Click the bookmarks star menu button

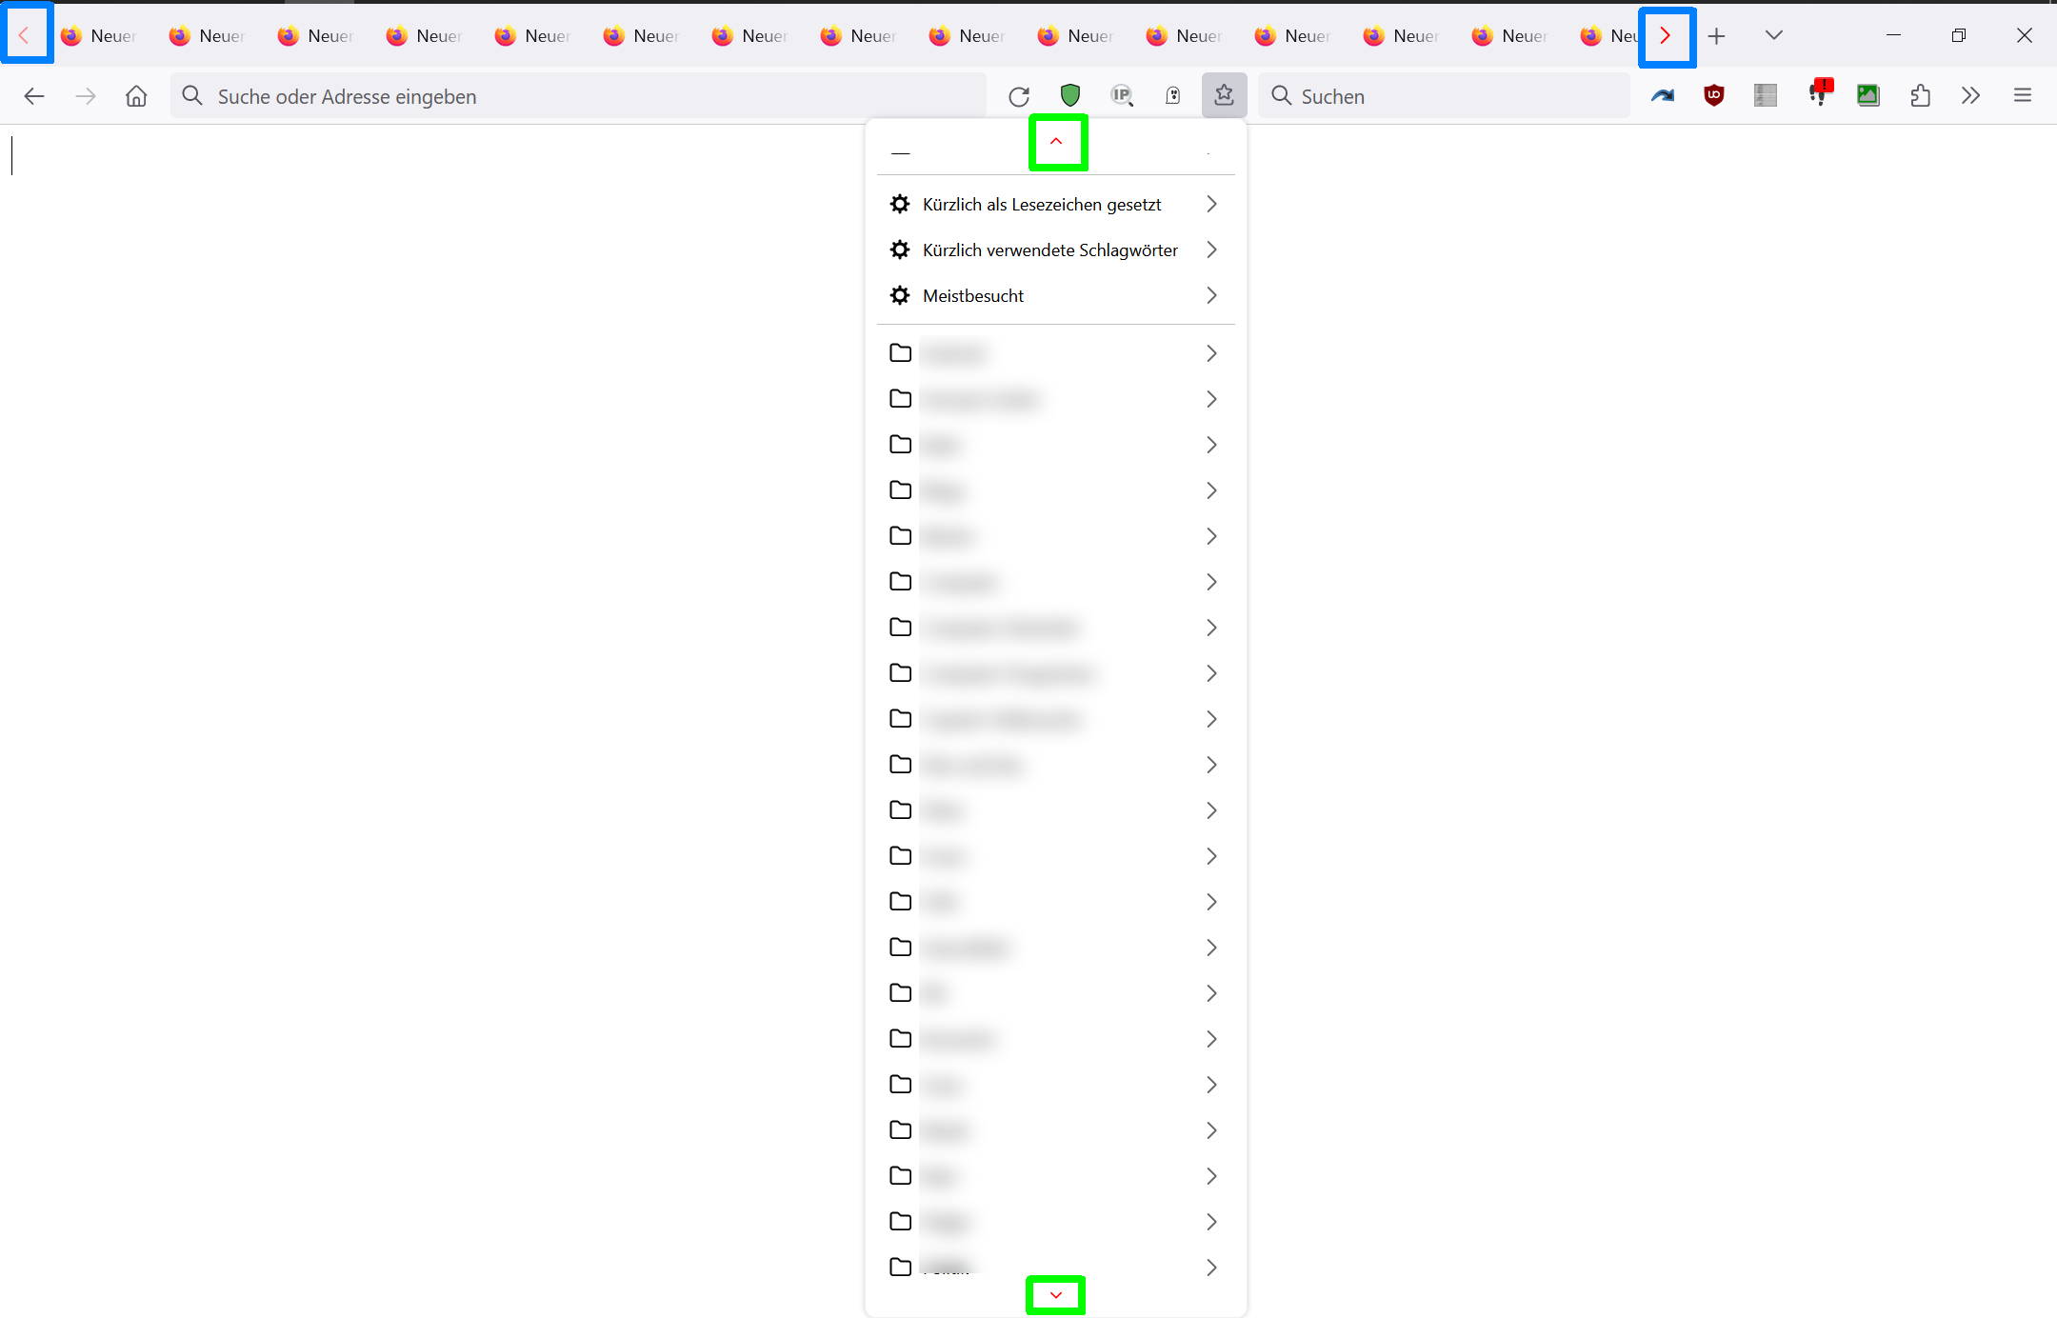1224,95
